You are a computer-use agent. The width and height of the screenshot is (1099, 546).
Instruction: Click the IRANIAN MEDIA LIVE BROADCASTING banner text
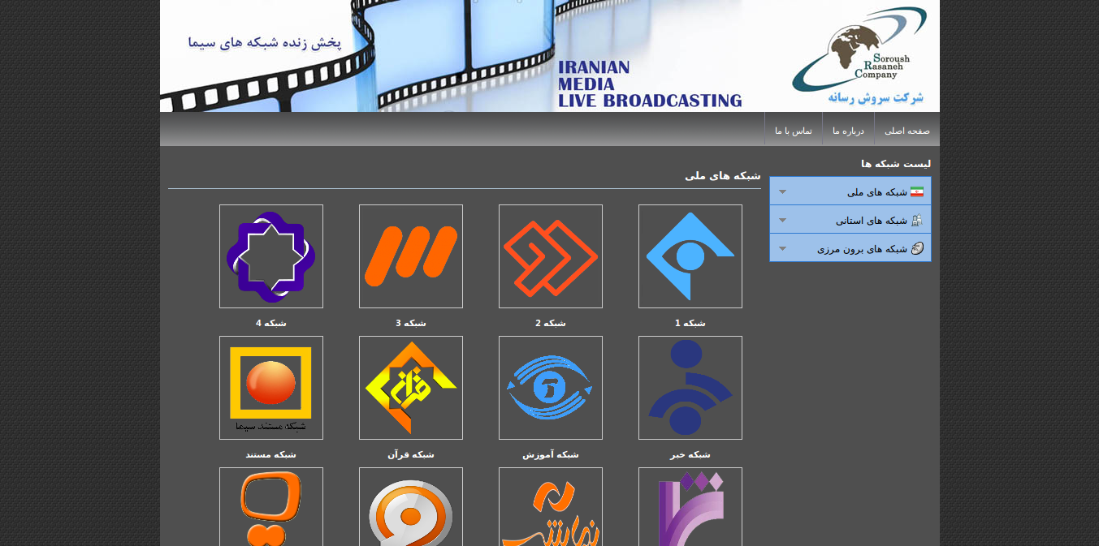point(650,84)
